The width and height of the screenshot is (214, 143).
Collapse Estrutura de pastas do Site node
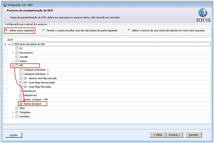[9, 44]
